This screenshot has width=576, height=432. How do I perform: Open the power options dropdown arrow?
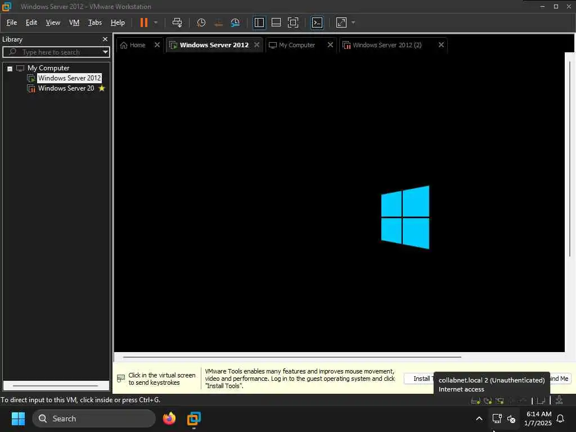(156, 22)
